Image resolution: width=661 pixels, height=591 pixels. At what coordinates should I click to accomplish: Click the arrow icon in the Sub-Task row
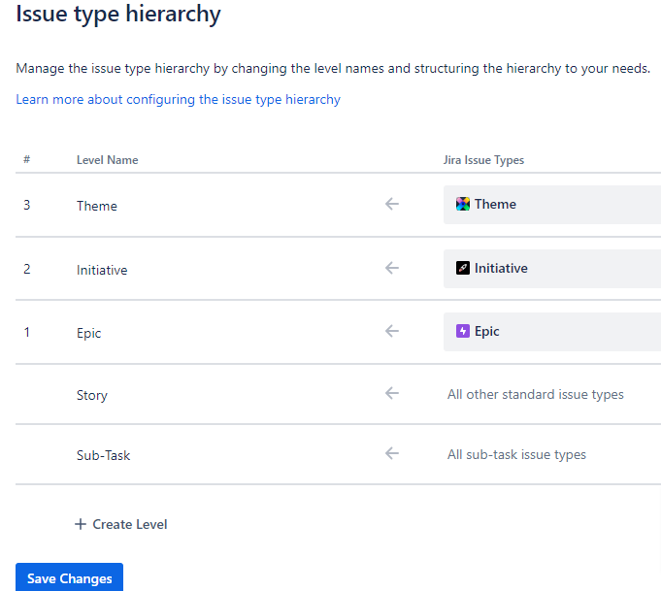click(392, 453)
